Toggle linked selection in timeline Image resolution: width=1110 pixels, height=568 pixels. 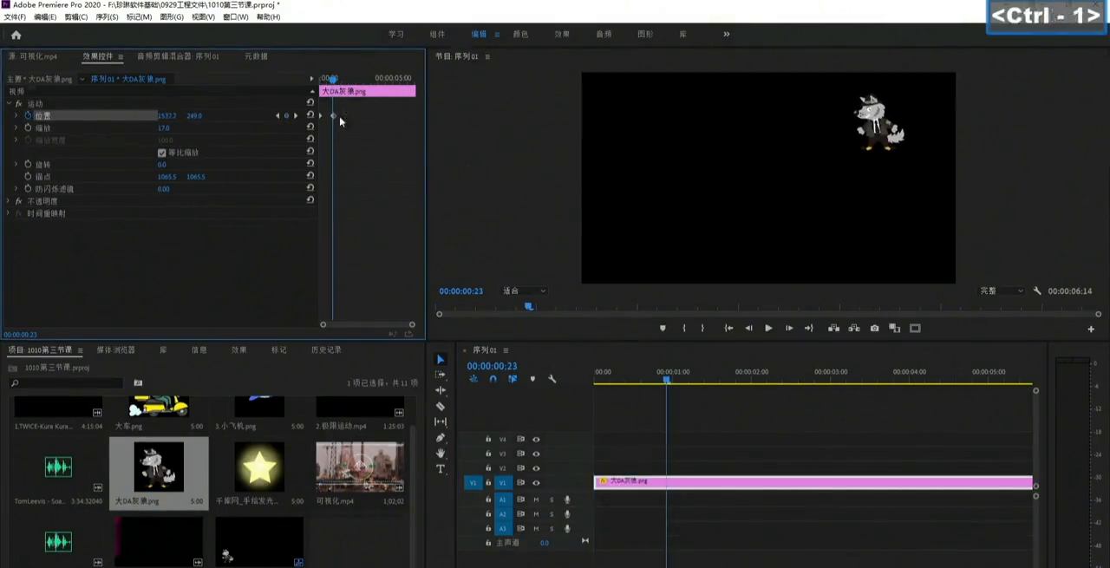pyautogui.click(x=513, y=379)
